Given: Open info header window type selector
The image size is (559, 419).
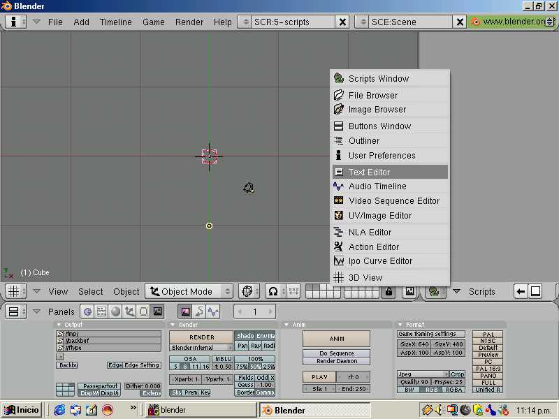Looking at the screenshot, I should pyautogui.click(x=16, y=22).
